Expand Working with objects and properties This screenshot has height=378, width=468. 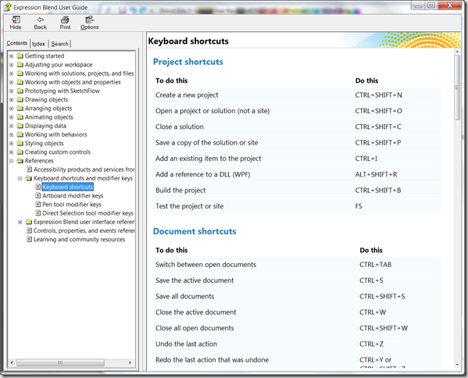tap(12, 82)
